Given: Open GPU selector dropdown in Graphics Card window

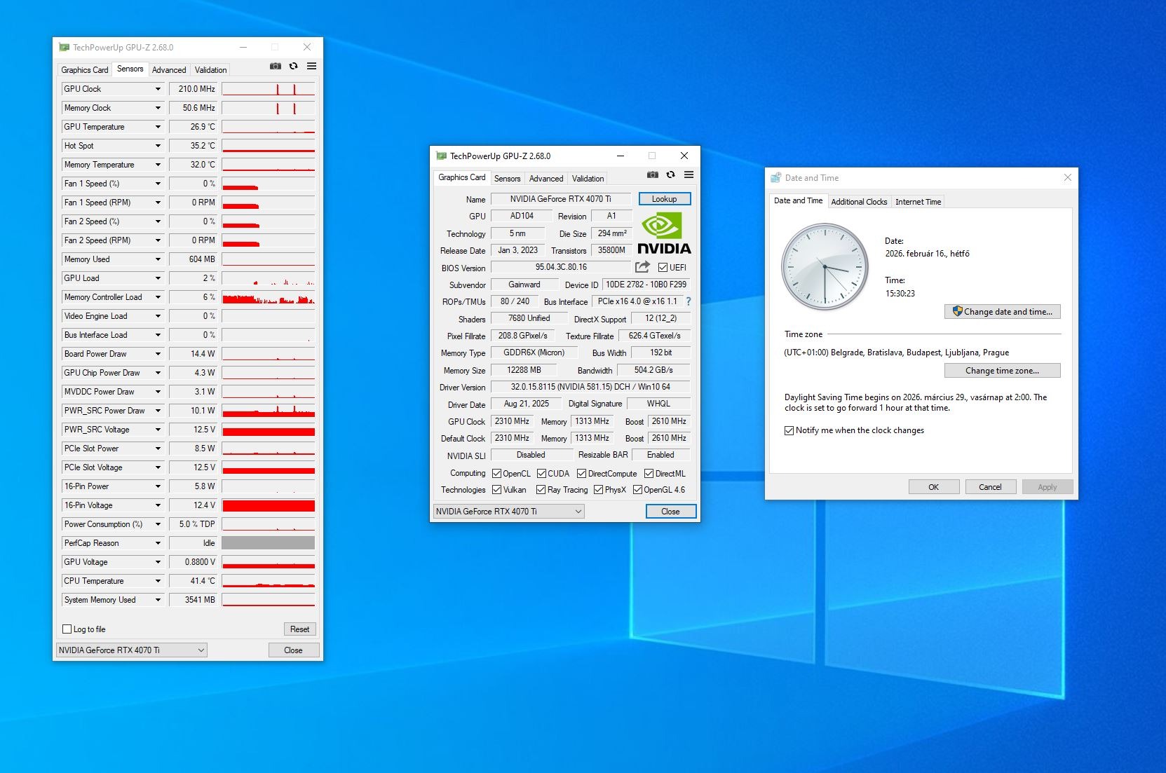Looking at the screenshot, I should click(x=578, y=512).
